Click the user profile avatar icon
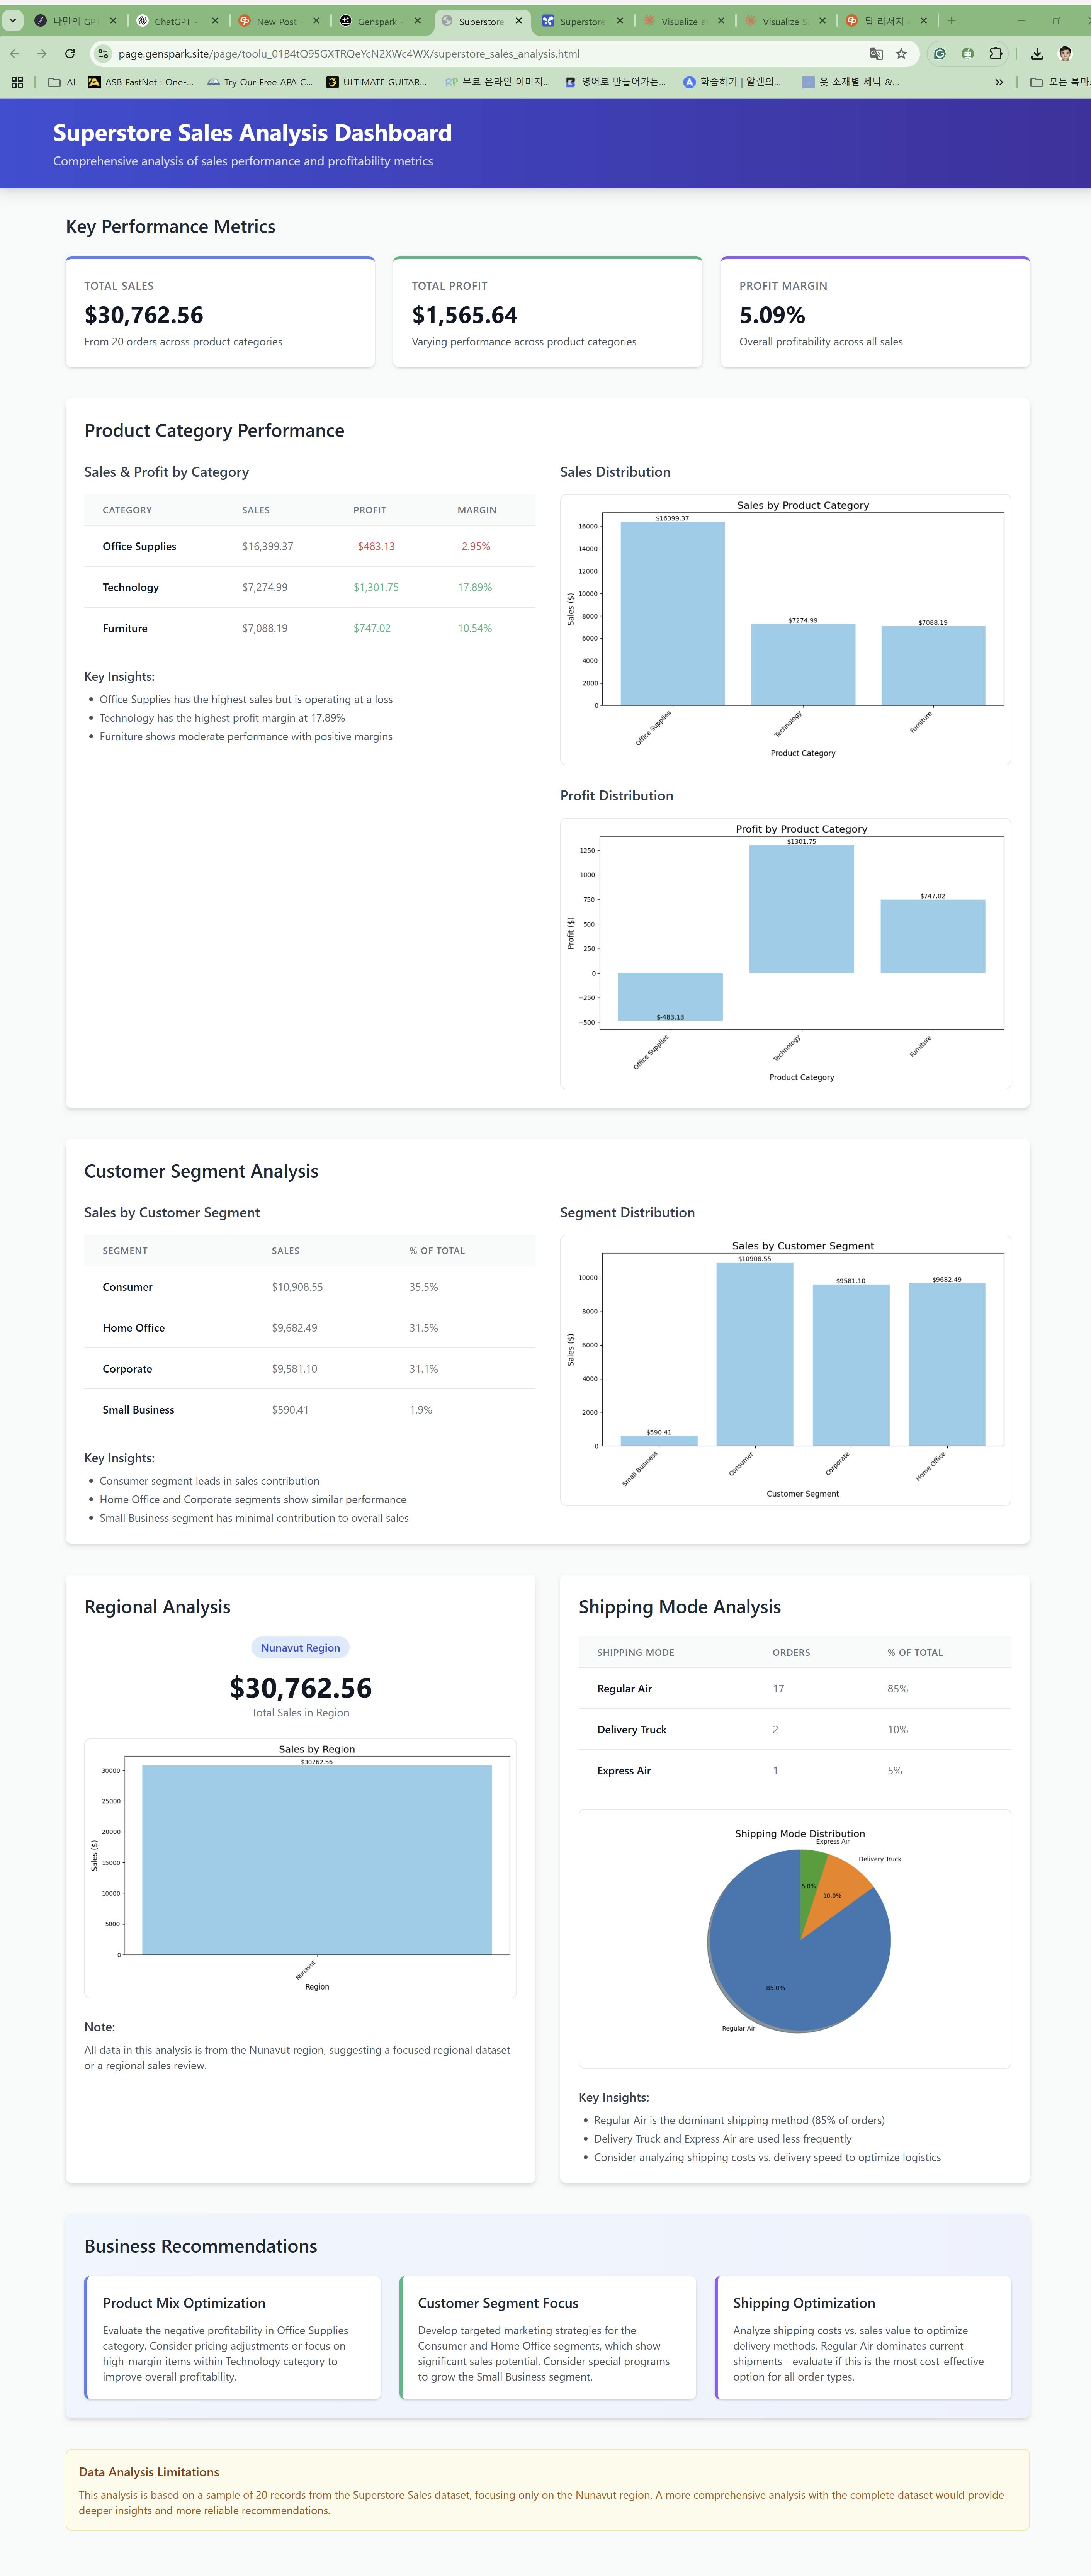This screenshot has width=1091, height=2576. tap(1065, 54)
